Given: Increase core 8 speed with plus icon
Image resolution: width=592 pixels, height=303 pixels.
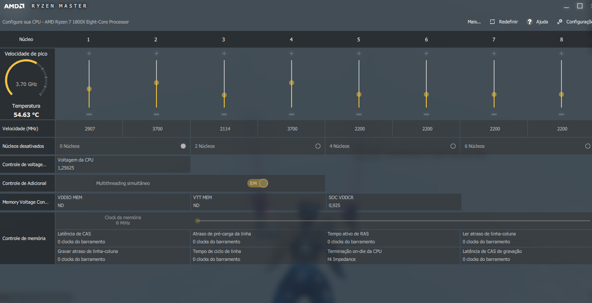Looking at the screenshot, I should 561,53.
